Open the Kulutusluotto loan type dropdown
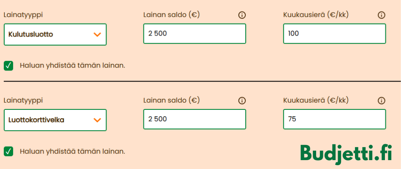Image resolution: width=401 pixels, height=169 pixels. (55, 35)
